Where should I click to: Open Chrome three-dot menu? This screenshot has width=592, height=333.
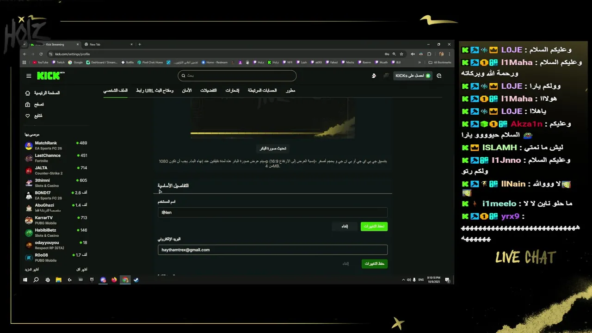[450, 54]
